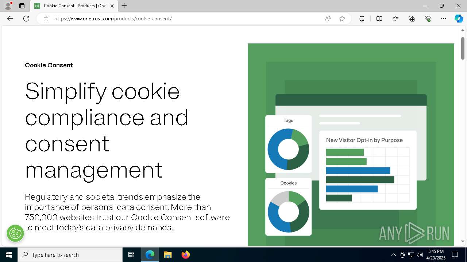Open File Explorer from the taskbar
Screen dimensions: 467x262
click(x=167, y=255)
